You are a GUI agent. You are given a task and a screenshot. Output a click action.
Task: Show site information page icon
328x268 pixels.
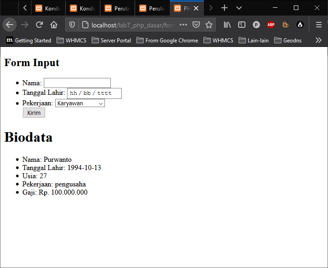85,25
